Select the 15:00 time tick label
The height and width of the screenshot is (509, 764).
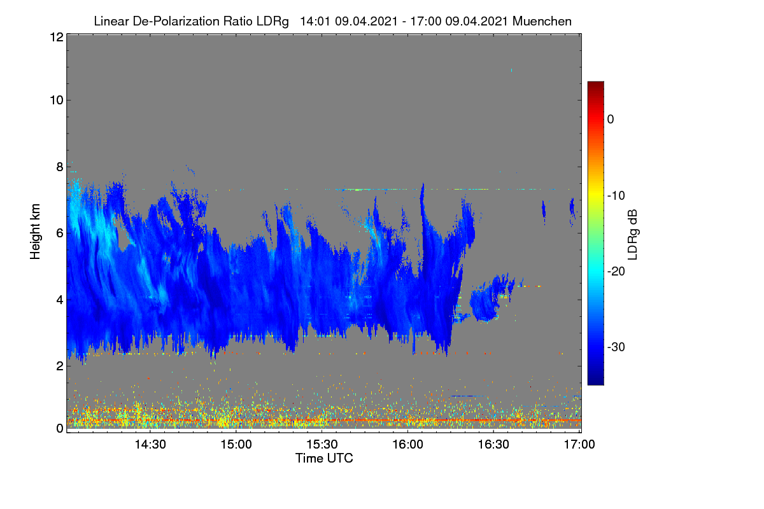click(236, 444)
